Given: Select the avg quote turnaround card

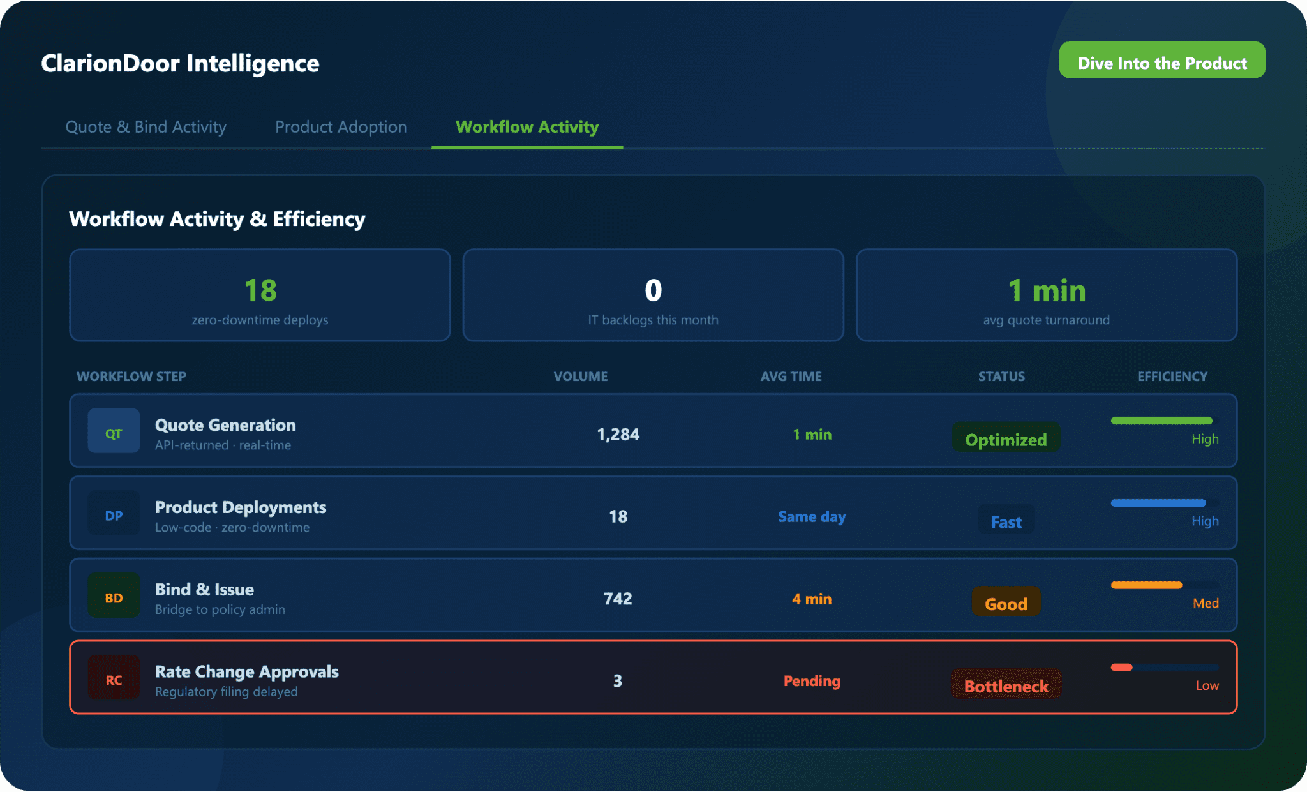Looking at the screenshot, I should (1046, 295).
